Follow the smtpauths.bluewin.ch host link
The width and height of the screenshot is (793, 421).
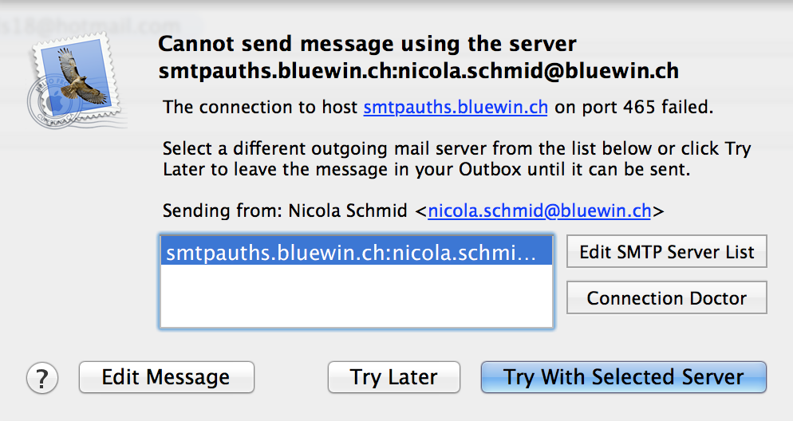tap(455, 108)
